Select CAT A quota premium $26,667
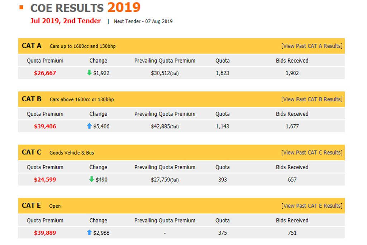The width and height of the screenshot is (367, 245). point(45,73)
